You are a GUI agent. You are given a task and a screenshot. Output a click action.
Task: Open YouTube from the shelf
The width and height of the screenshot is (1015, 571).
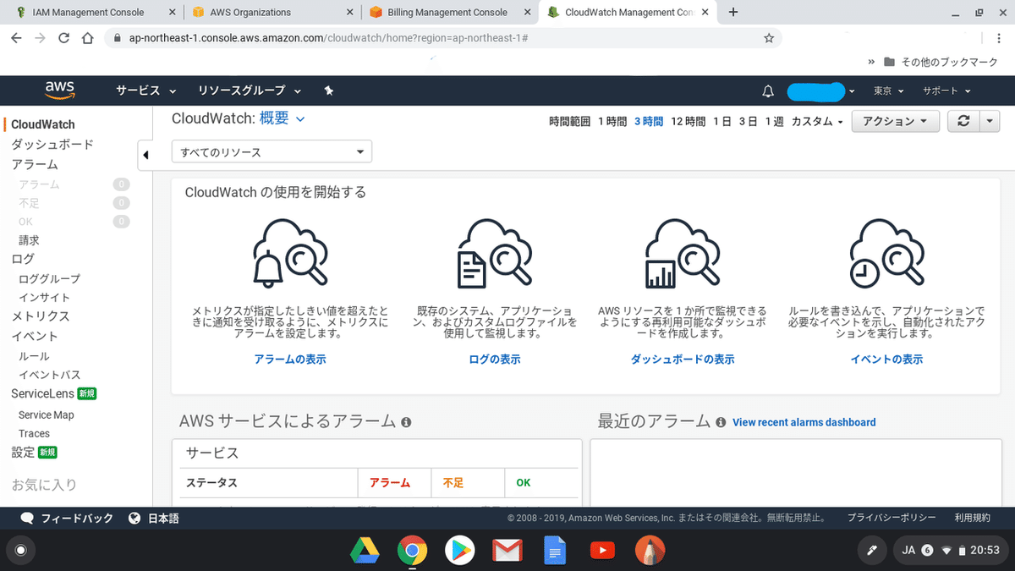click(602, 552)
